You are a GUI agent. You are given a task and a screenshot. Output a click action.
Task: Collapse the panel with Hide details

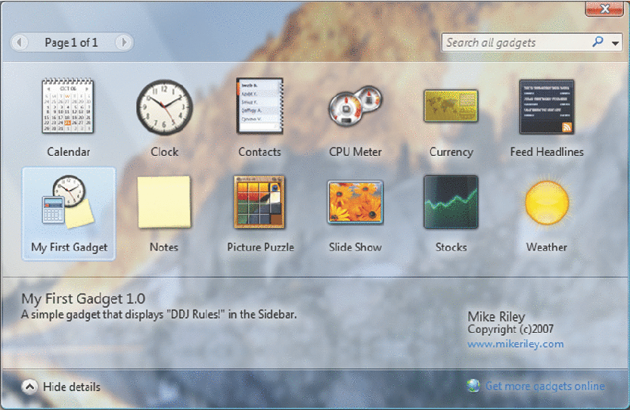pos(62,387)
